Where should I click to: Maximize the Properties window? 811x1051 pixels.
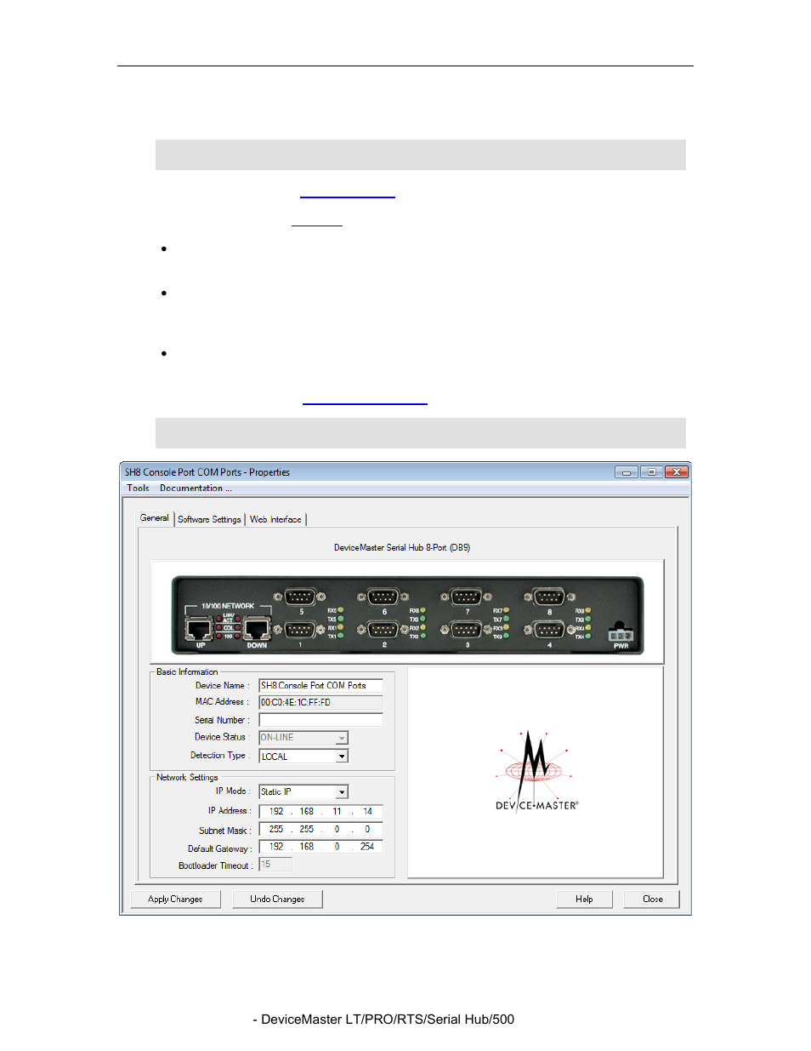(x=651, y=472)
